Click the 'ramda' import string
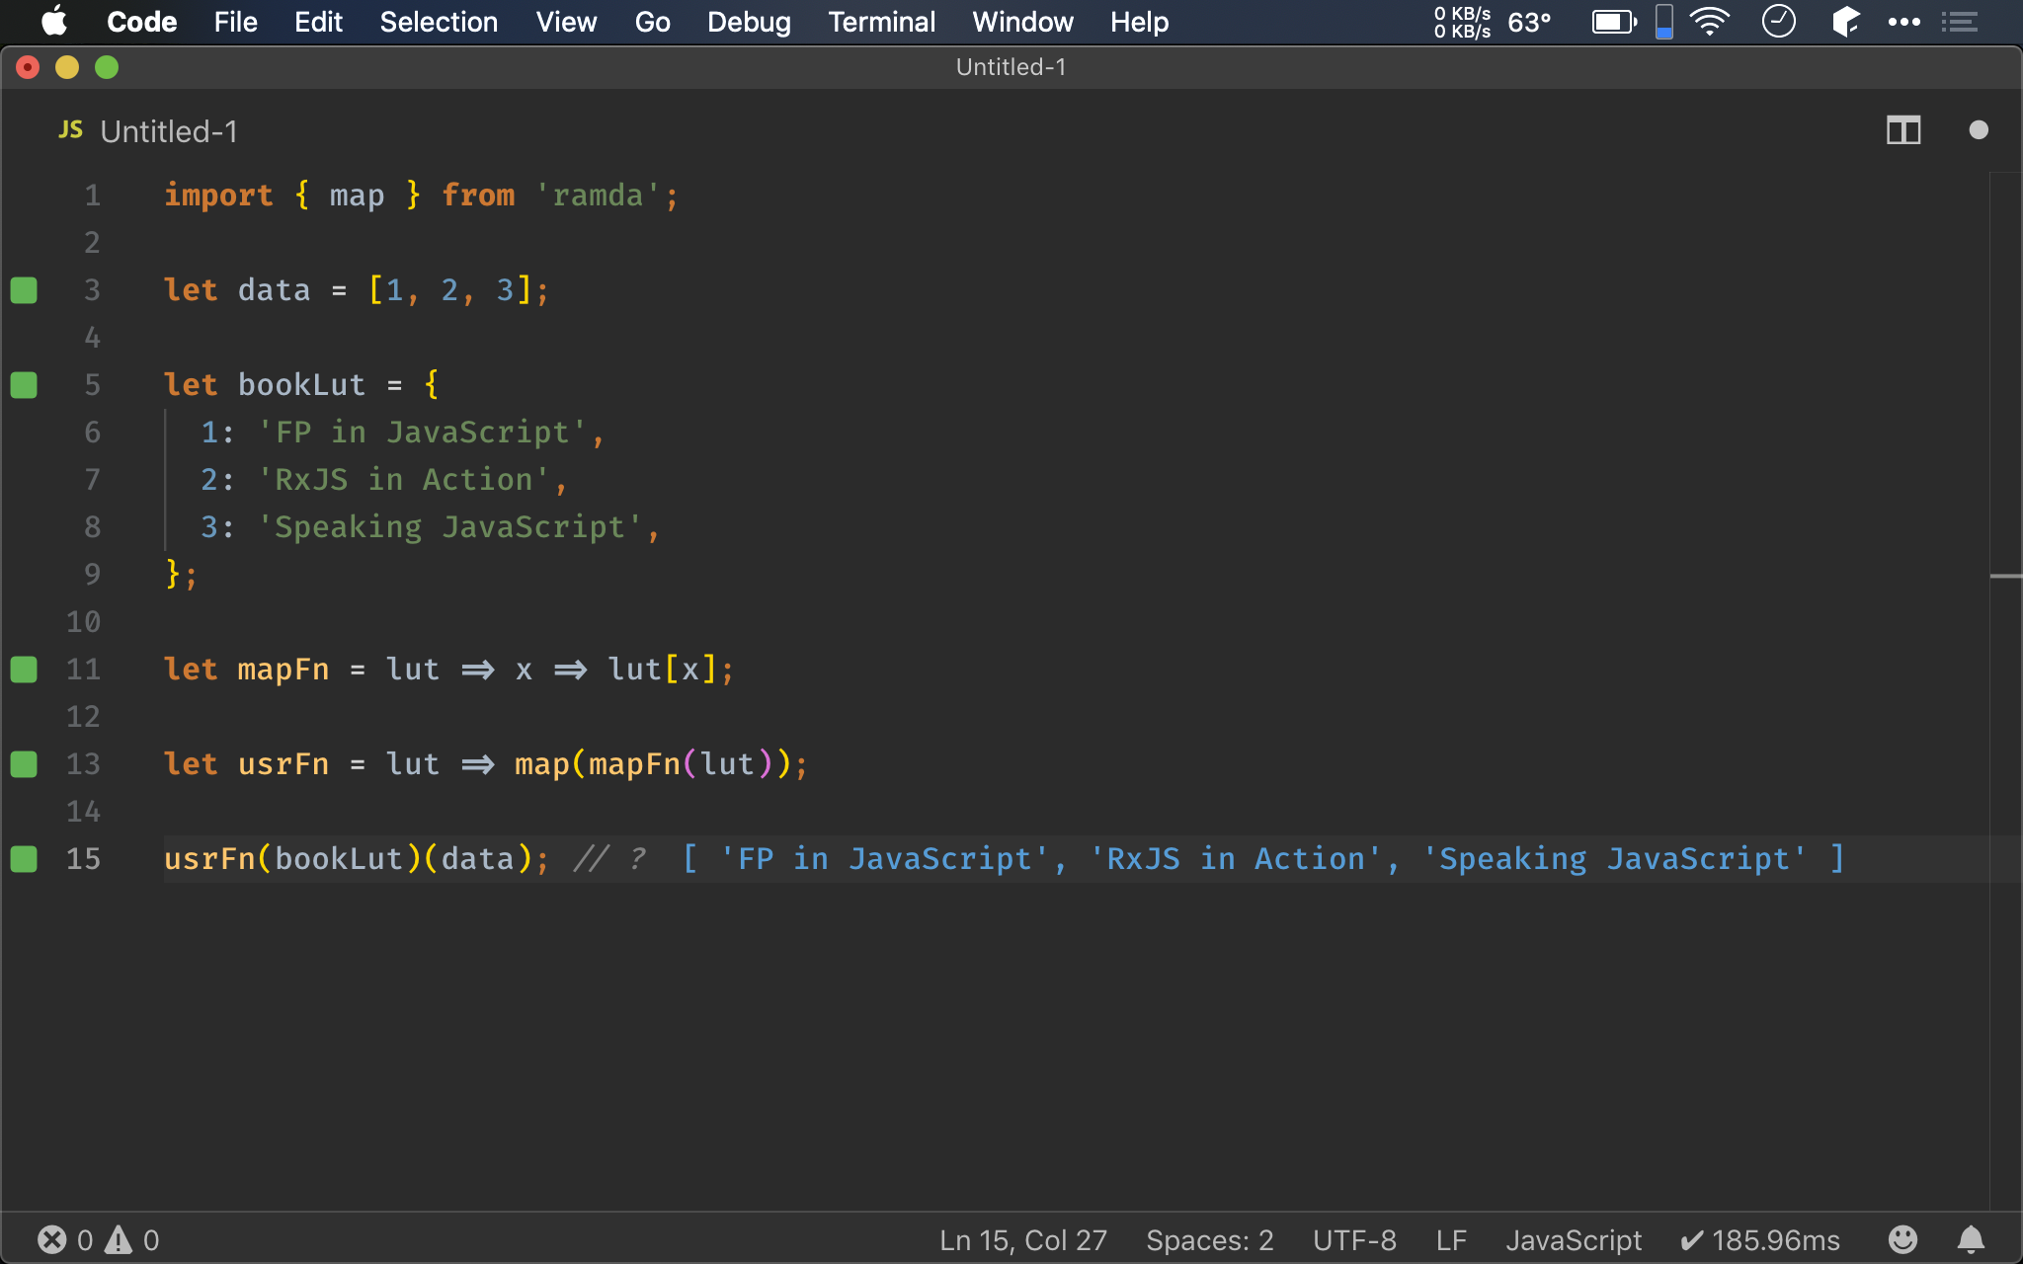Image resolution: width=2023 pixels, height=1264 pixels. (x=598, y=196)
